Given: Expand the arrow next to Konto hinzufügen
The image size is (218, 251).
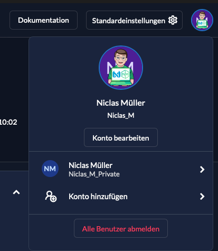Looking at the screenshot, I should point(202,197).
